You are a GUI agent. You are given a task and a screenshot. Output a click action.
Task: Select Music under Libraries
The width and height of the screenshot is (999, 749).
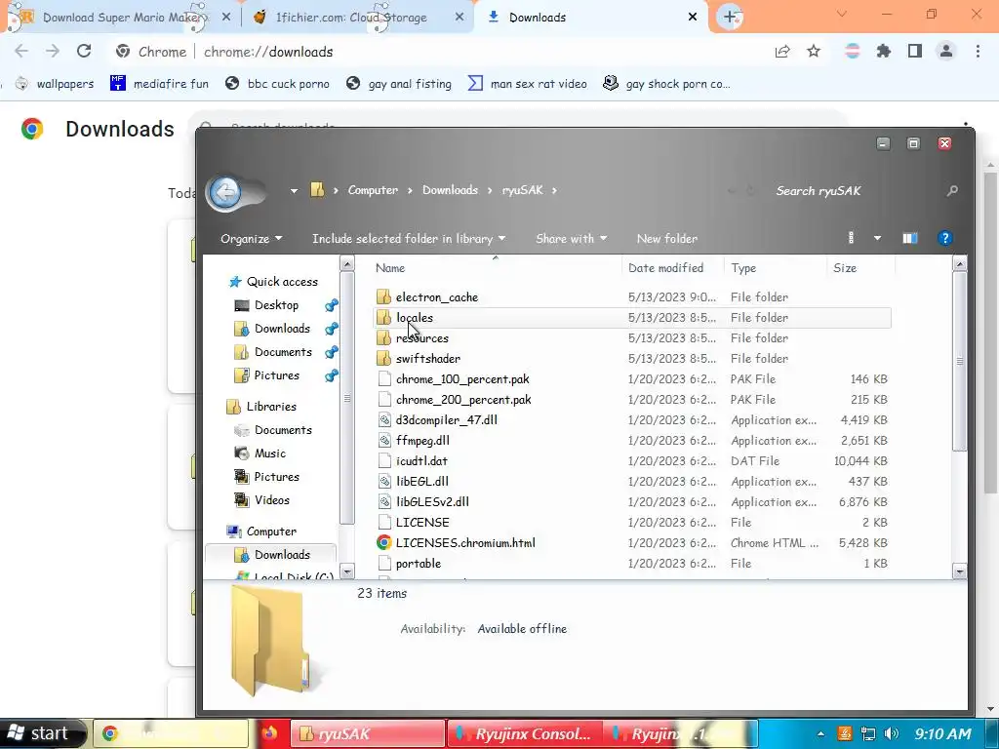click(270, 453)
